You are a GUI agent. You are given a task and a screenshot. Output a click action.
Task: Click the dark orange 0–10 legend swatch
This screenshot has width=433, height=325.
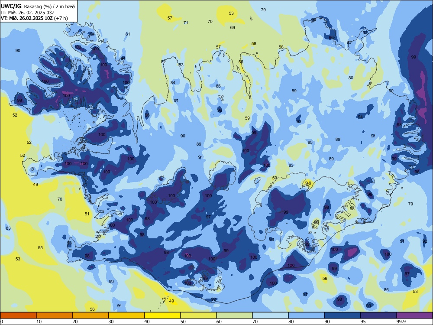coord(18,315)
